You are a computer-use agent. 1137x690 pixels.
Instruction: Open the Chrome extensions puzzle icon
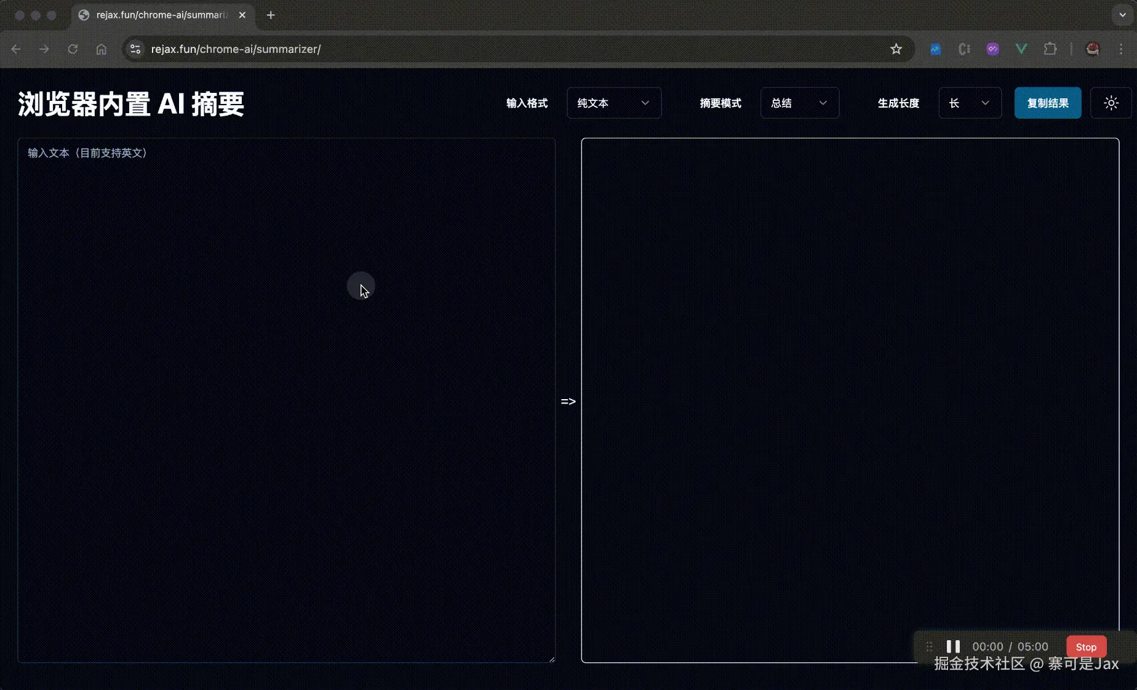point(1051,49)
